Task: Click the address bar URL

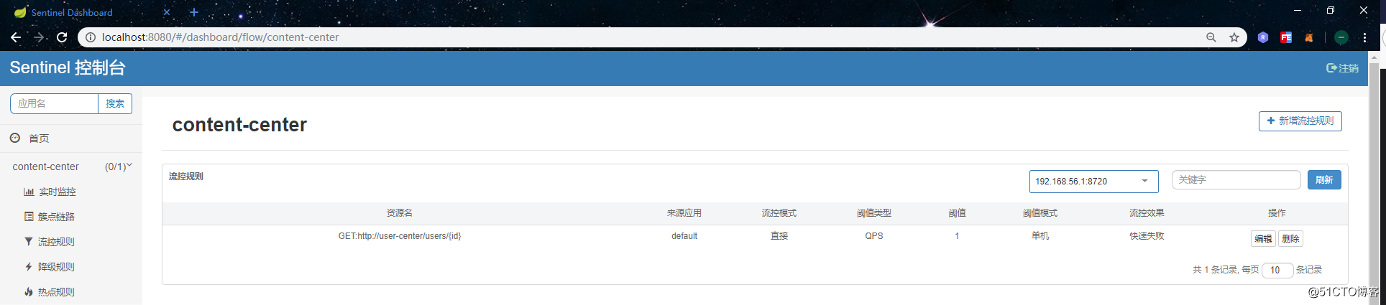Action: (x=220, y=37)
